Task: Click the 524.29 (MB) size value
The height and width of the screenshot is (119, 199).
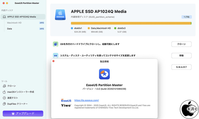Action: (x=80, y=32)
